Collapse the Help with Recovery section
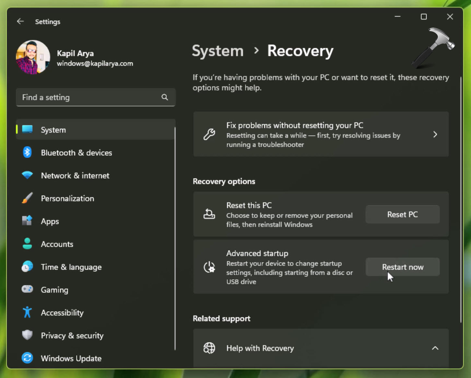 coord(435,348)
